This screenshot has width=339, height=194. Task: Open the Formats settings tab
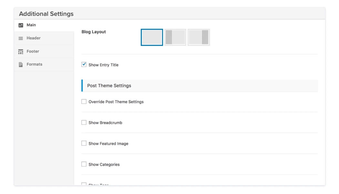click(35, 64)
